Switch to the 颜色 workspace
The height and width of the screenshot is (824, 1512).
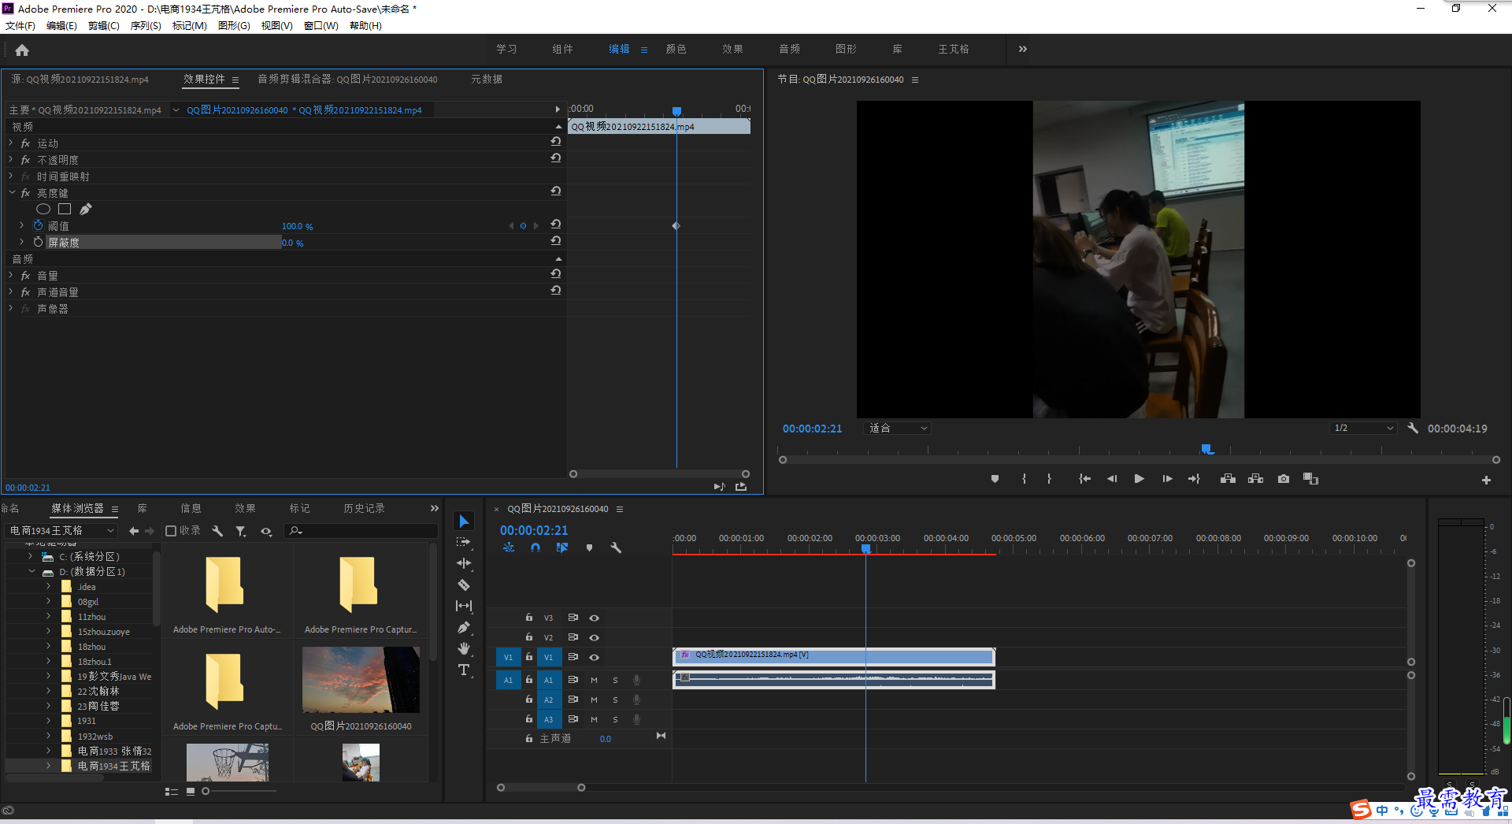tap(676, 49)
